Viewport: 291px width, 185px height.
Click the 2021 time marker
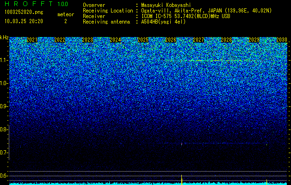[x=32, y=40]
